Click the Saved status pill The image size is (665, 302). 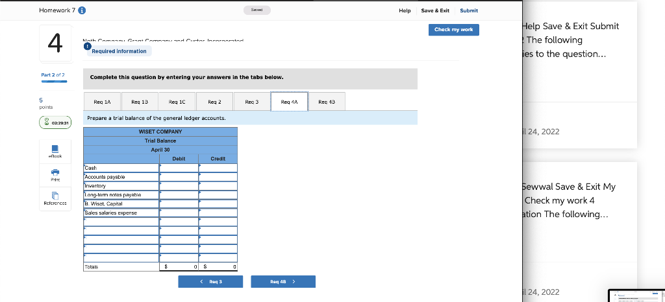pos(257,10)
